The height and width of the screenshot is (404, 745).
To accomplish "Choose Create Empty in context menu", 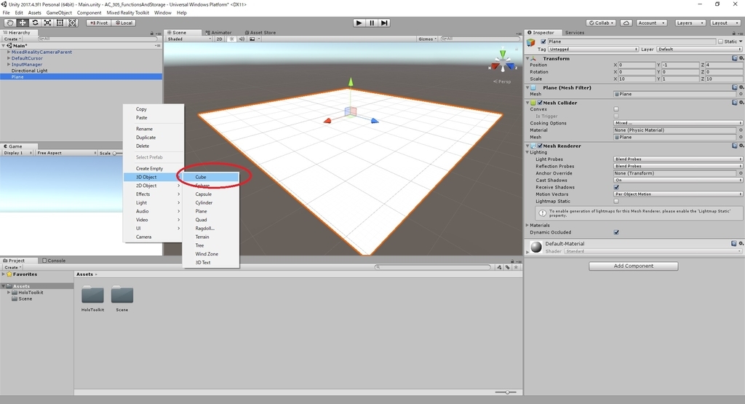I will [149, 168].
